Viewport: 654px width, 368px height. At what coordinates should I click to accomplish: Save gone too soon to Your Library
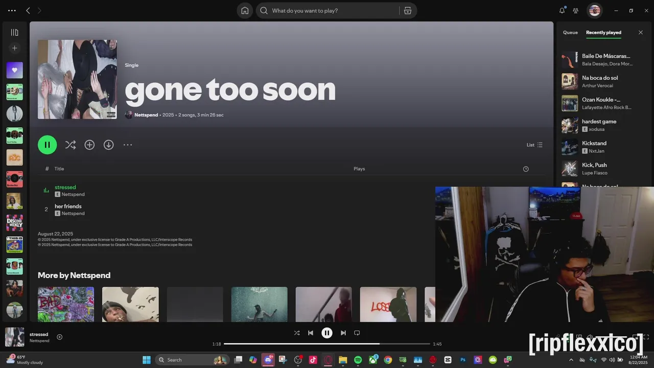[89, 145]
